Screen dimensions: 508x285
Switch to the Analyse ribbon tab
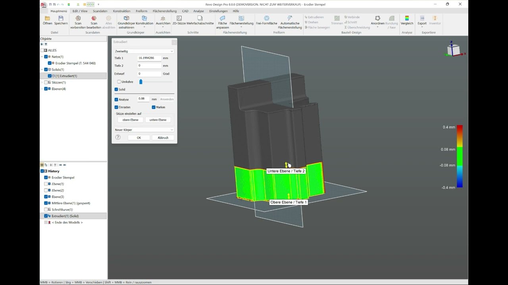(x=198, y=11)
